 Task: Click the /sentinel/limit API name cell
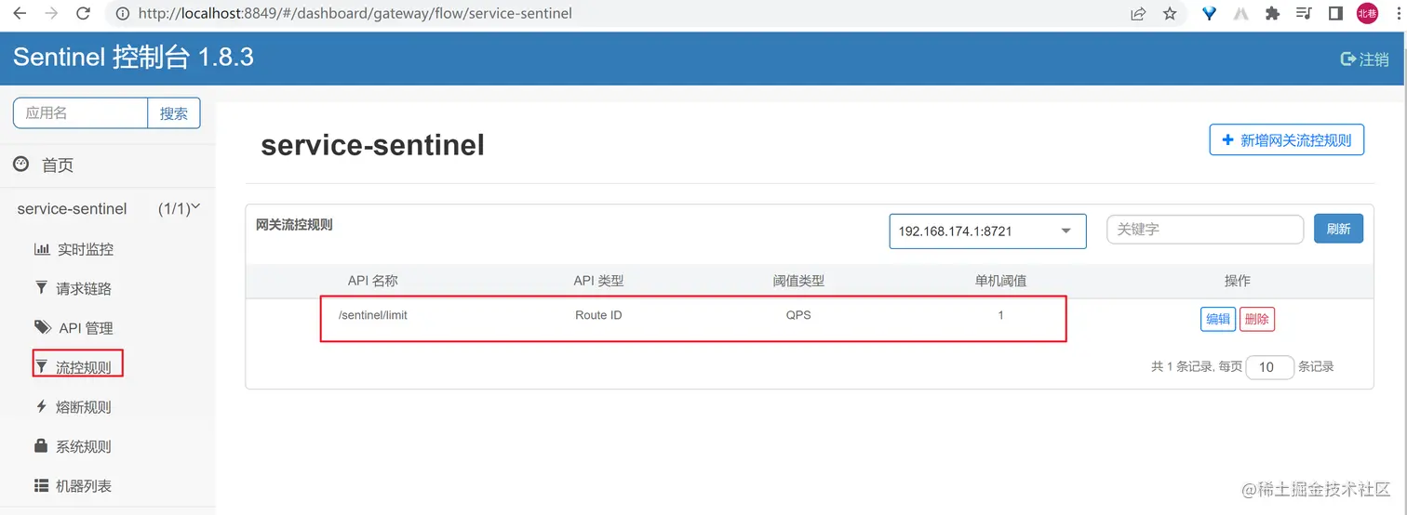pos(373,315)
